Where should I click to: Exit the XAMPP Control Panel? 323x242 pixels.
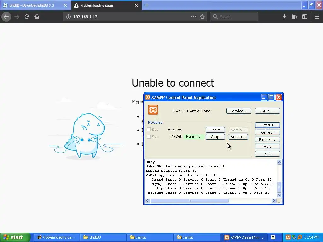(267, 154)
